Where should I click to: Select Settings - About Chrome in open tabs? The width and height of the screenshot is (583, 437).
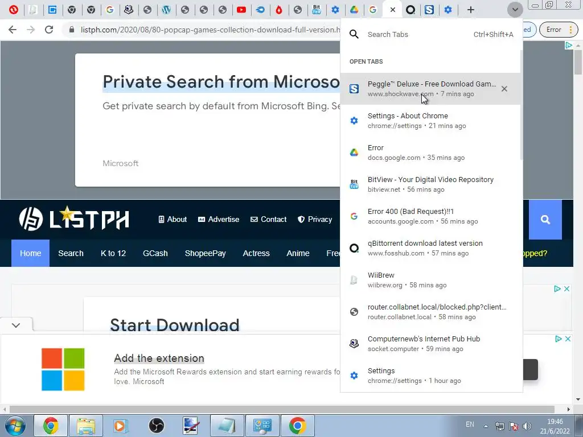[x=430, y=121]
